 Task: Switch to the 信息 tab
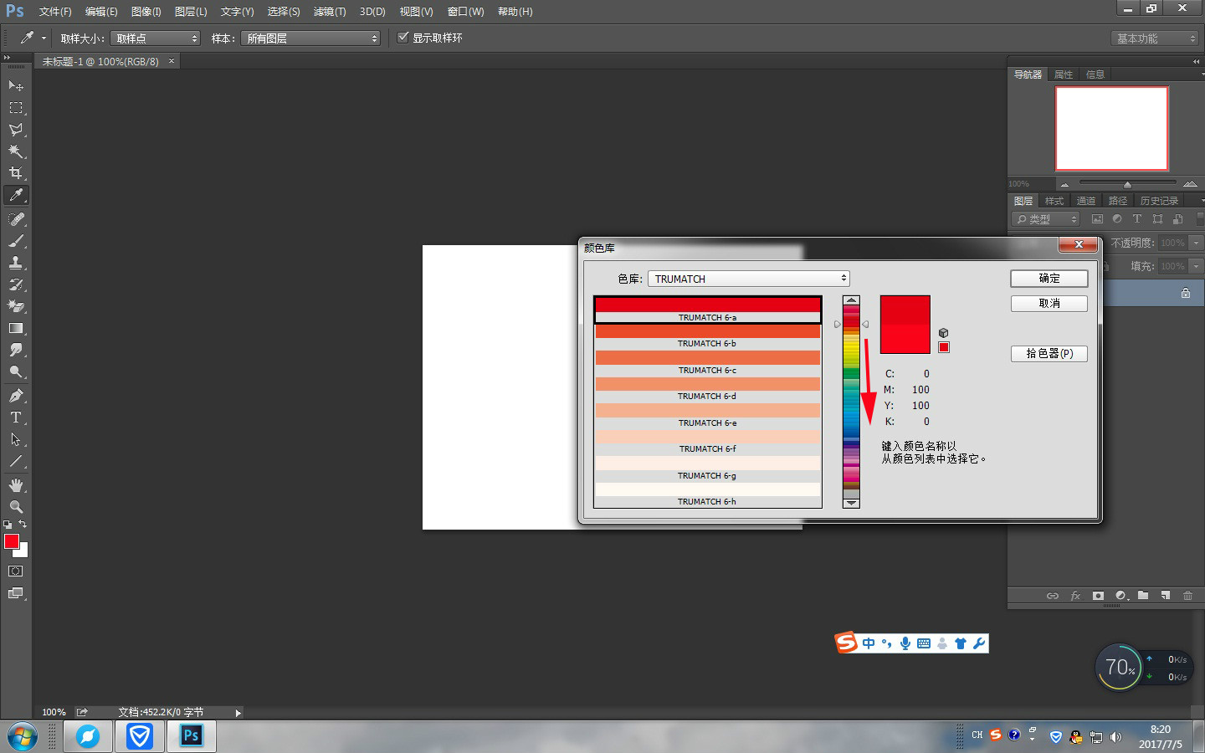click(x=1095, y=74)
